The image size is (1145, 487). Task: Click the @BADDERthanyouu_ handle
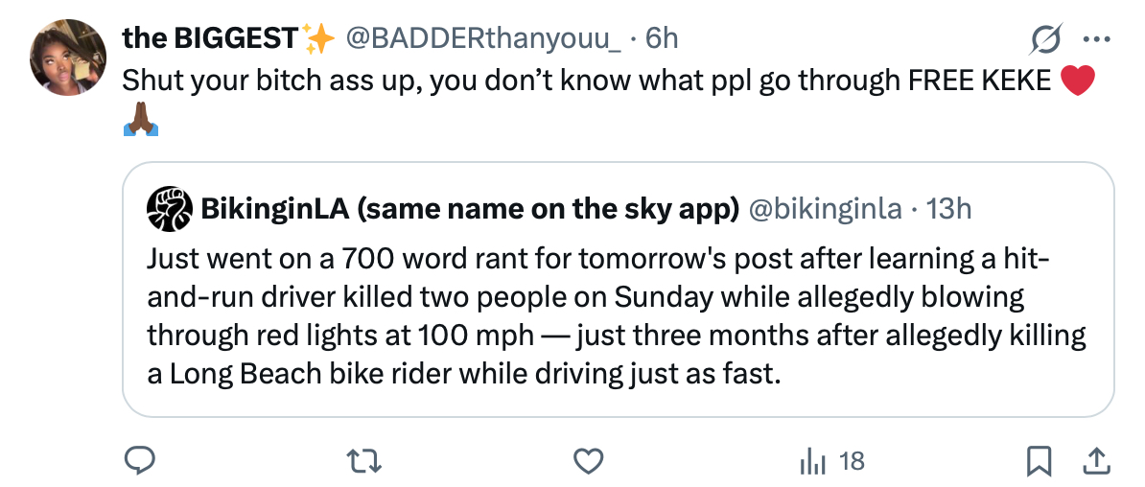pyautogui.click(x=482, y=38)
